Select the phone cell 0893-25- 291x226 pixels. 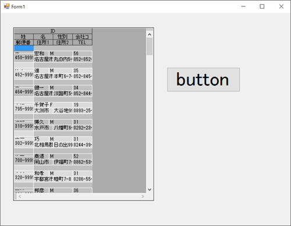pos(83,111)
